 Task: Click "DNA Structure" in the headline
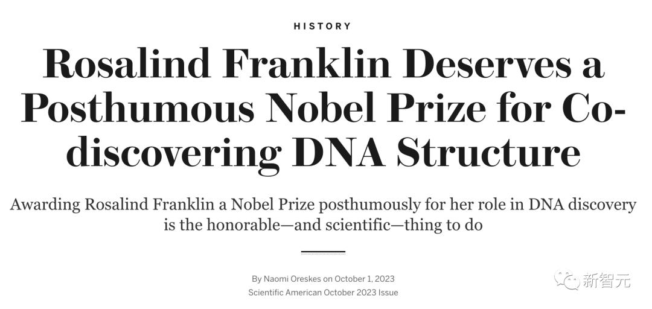(438, 151)
